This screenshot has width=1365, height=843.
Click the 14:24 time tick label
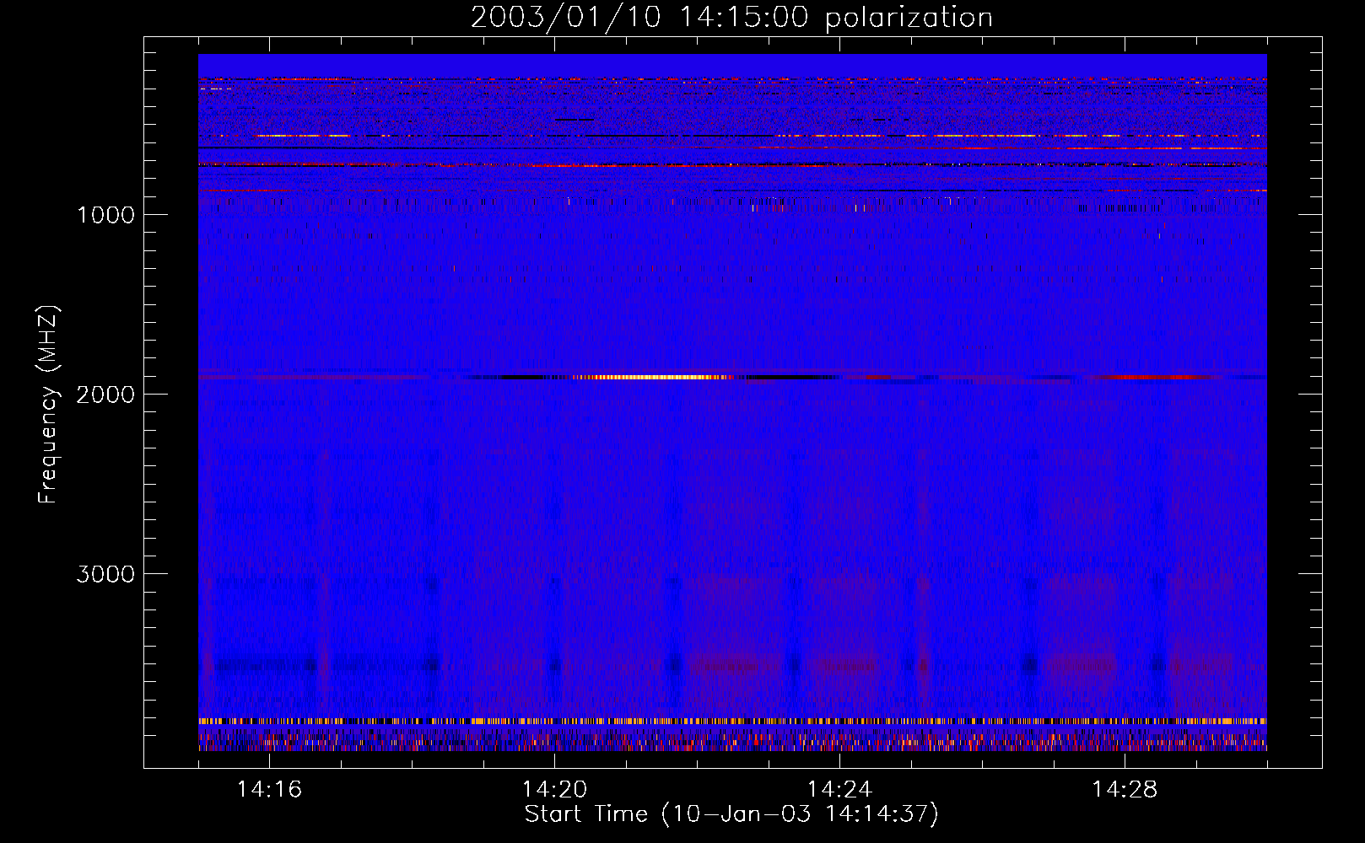839,789
